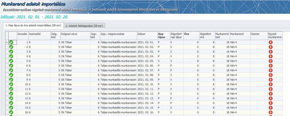Click Jogv. megnevezése column header
Screen dimensions: 290x116
[118, 36]
